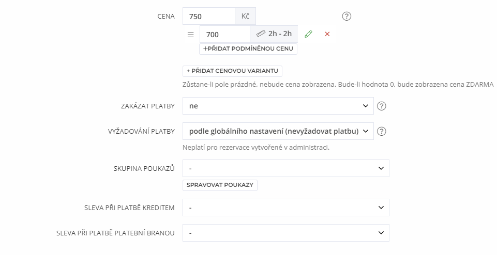Click the Kč currency addon beside the price
The height and width of the screenshot is (255, 497).
(245, 16)
